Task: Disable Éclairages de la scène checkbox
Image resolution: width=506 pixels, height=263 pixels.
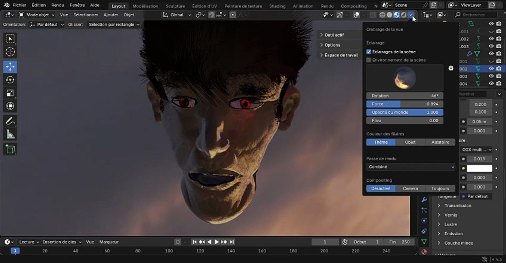Action: point(368,52)
